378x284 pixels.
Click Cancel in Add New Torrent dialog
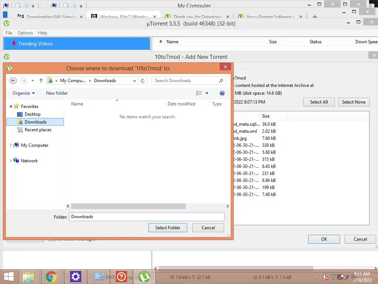tap(360, 239)
